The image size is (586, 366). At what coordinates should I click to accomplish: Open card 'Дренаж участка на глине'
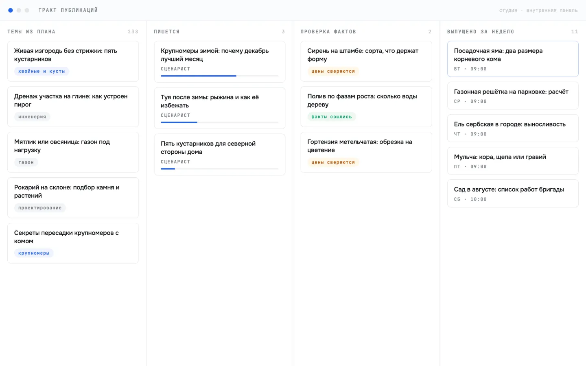point(73,107)
